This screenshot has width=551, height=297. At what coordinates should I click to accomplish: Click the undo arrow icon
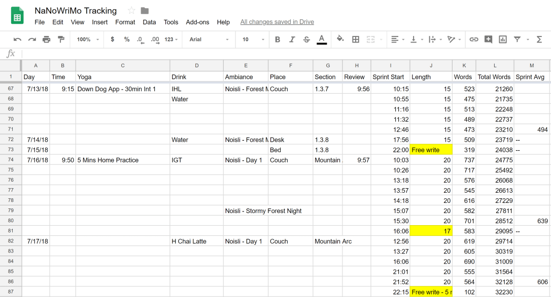coord(17,39)
